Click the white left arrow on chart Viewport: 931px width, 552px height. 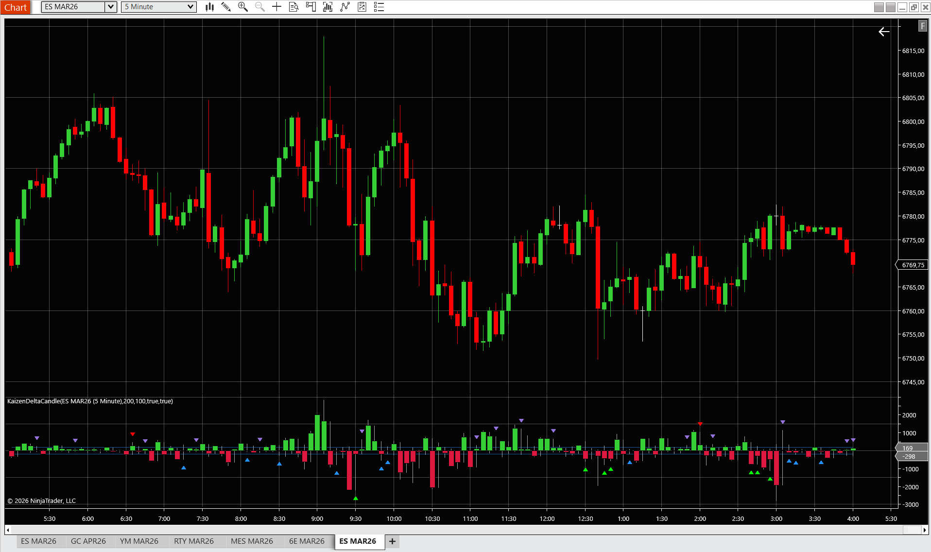pos(883,32)
